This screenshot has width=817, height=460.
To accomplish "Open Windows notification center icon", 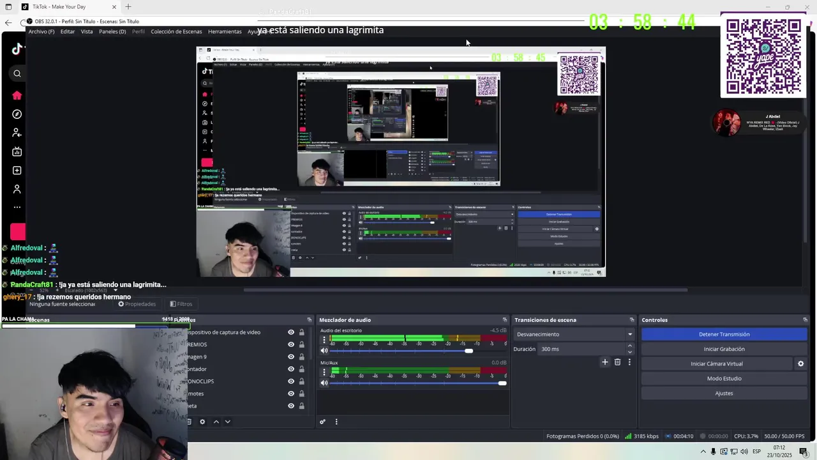I will (804, 452).
